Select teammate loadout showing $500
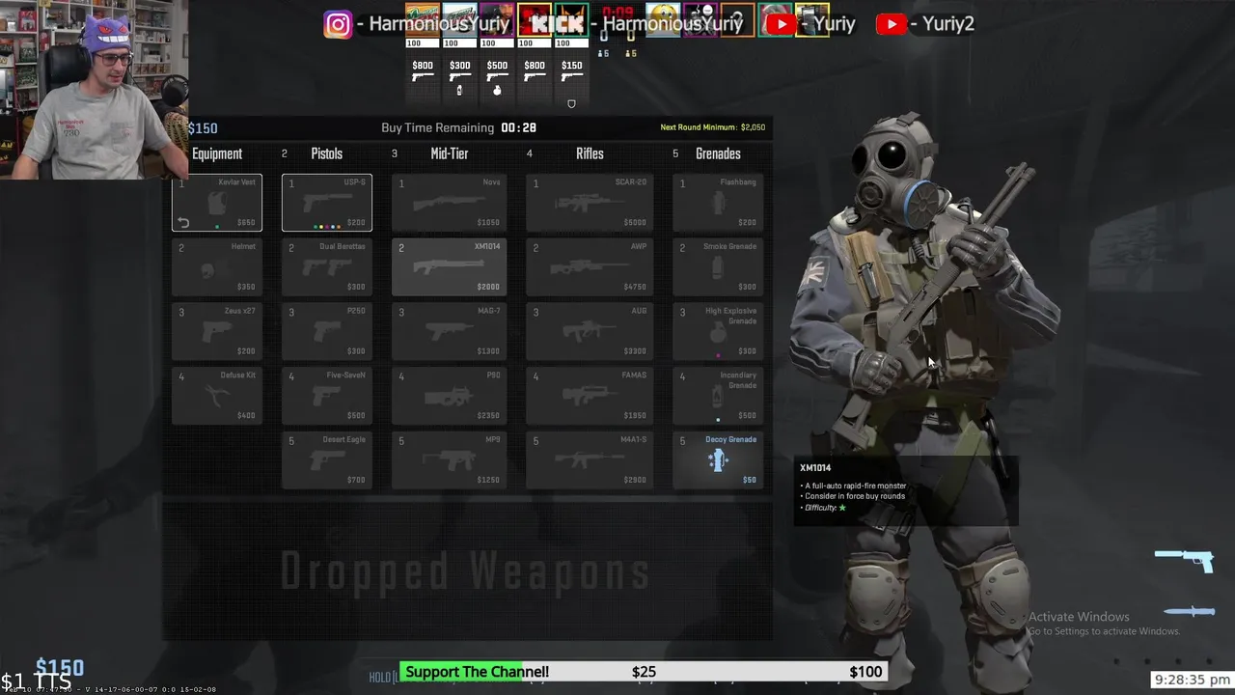The height and width of the screenshot is (695, 1235). tap(497, 77)
